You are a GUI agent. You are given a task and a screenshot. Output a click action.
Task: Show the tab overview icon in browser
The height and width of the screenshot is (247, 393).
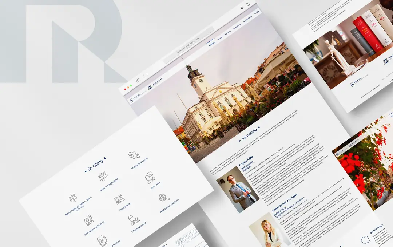point(248,4)
